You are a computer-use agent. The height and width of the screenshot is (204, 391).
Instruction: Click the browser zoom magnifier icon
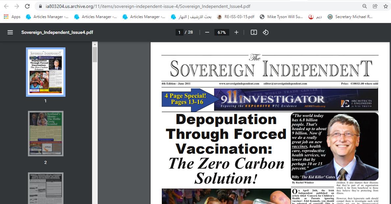pos(364,6)
